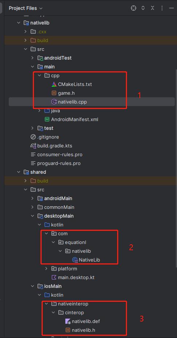
Task: Expand the androidTest folder
Action: [x=32, y=58]
